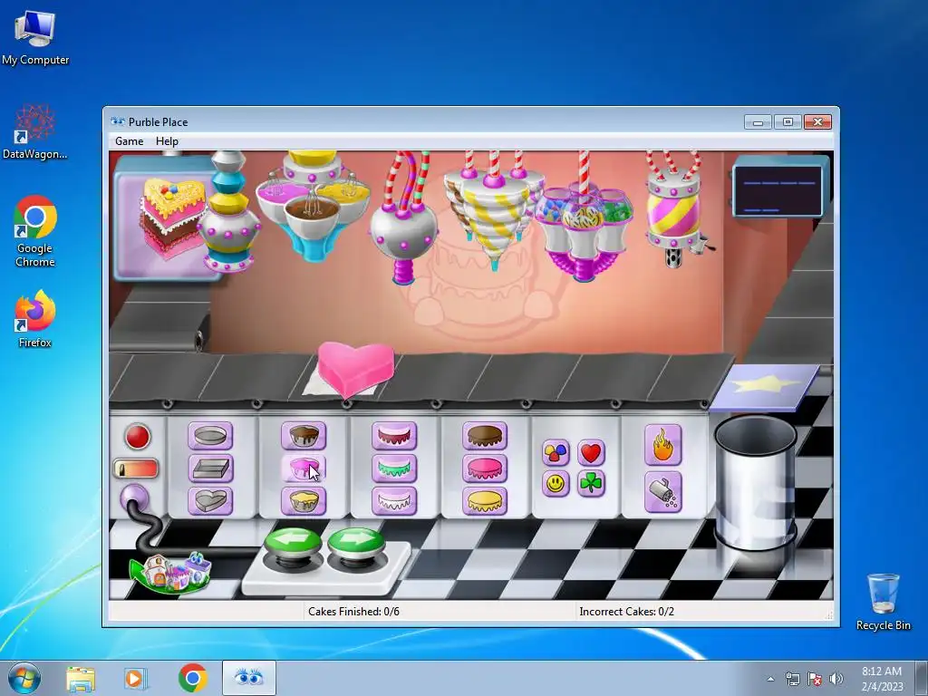Select the Recycle Bin desktop icon
The height and width of the screenshot is (696, 928).
coord(883,602)
